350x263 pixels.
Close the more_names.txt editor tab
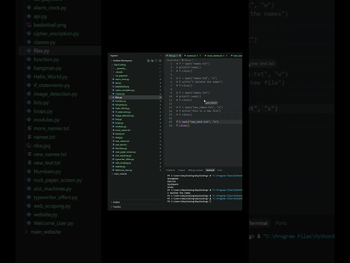tap(226, 56)
